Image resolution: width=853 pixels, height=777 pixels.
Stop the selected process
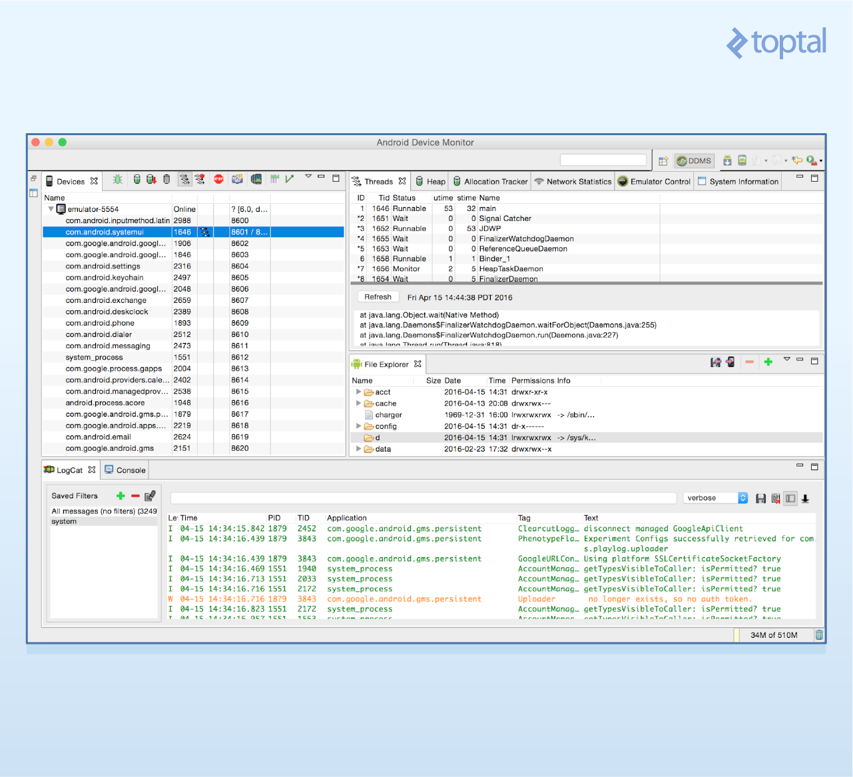(x=218, y=180)
